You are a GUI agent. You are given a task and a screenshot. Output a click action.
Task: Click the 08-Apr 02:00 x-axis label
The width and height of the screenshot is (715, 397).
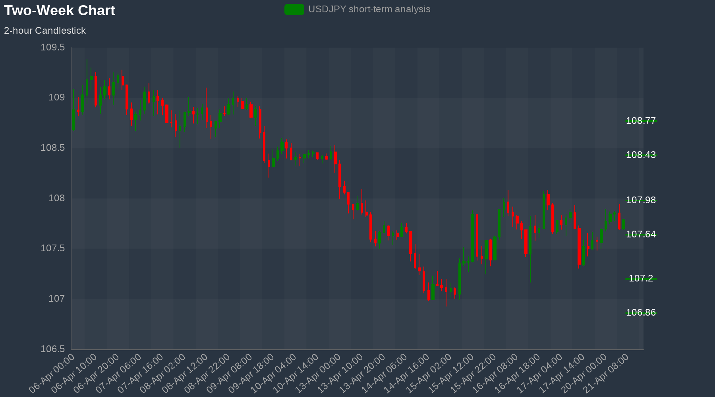[x=163, y=374]
